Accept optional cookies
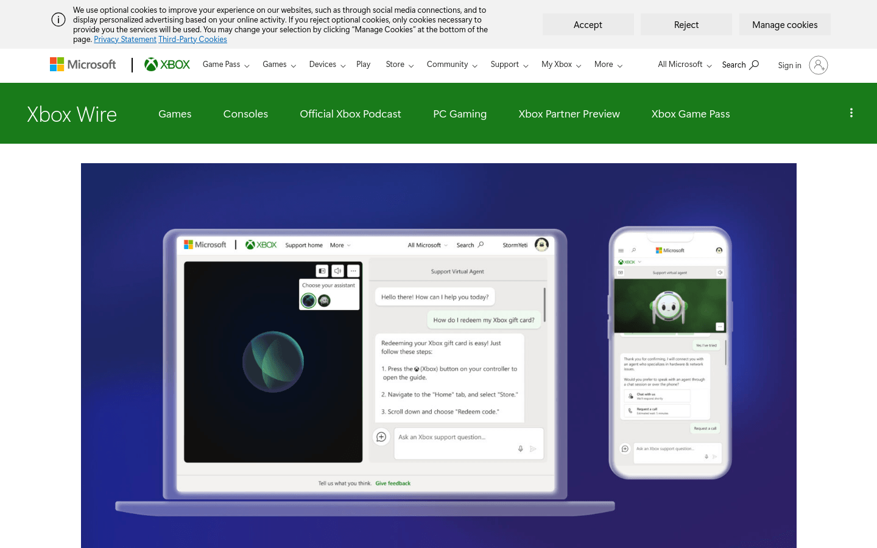 pyautogui.click(x=588, y=24)
